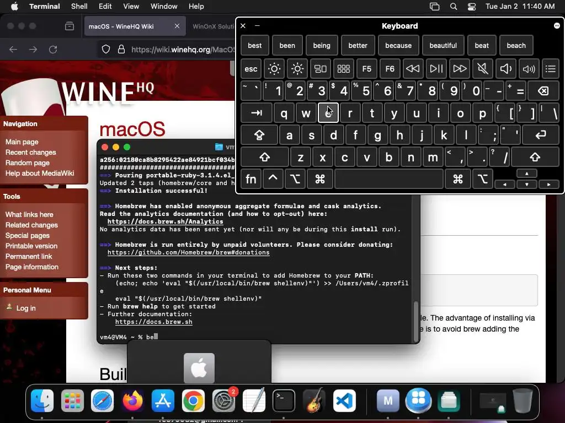Tap the mute speaker key
Viewport: 565px width, 423px height.
(482, 68)
